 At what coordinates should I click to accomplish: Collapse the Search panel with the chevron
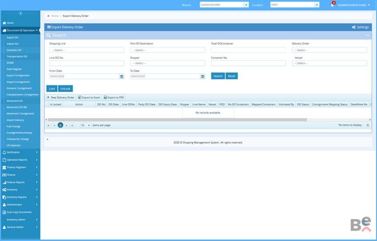(367, 36)
